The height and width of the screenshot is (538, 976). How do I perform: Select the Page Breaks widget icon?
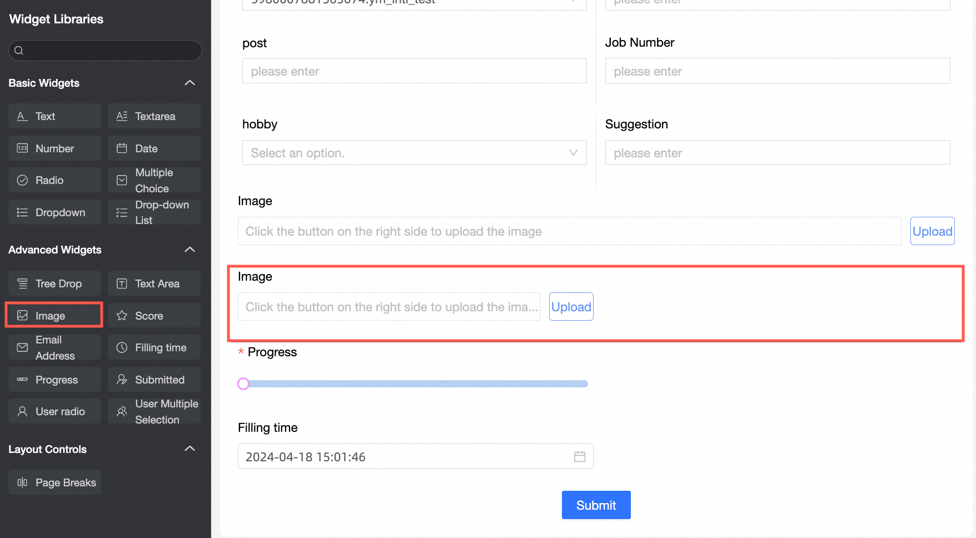[x=22, y=482]
